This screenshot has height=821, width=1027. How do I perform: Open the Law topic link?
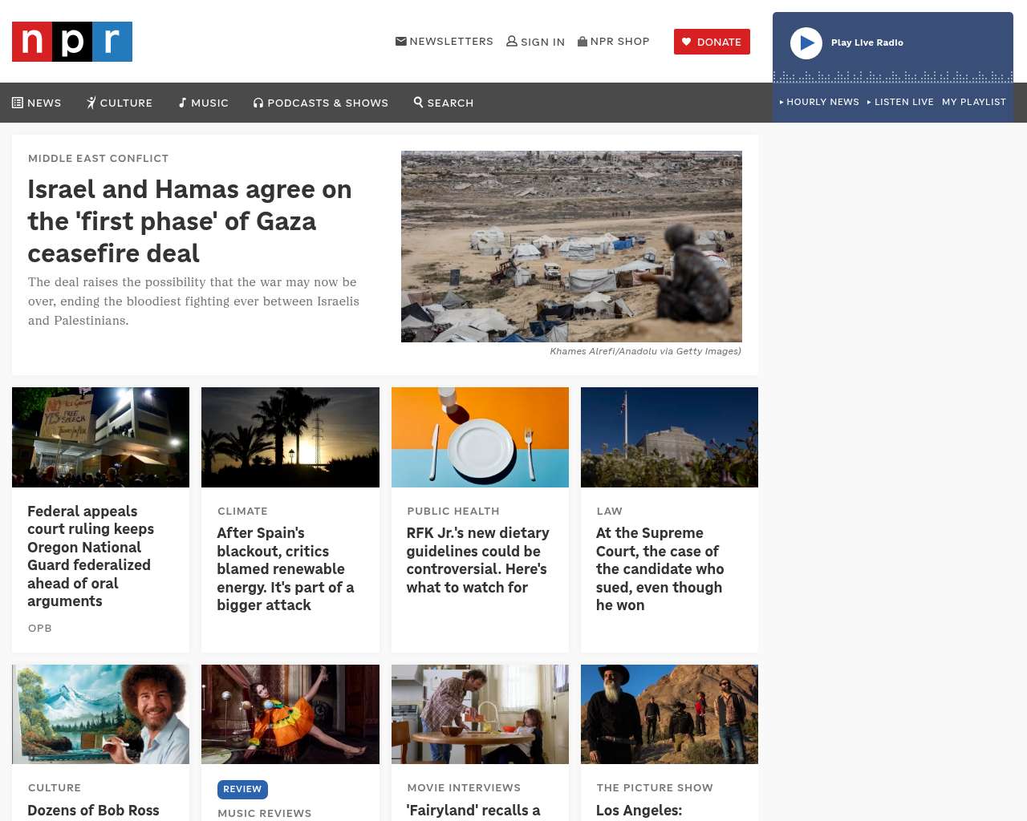[x=610, y=512]
